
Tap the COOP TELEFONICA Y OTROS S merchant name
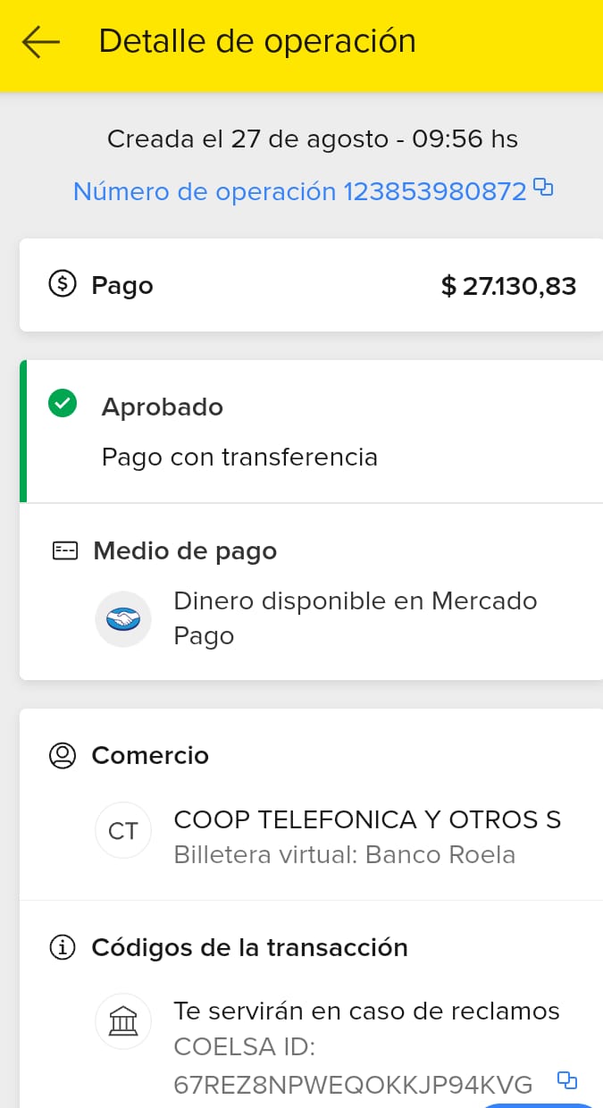pyautogui.click(x=367, y=819)
